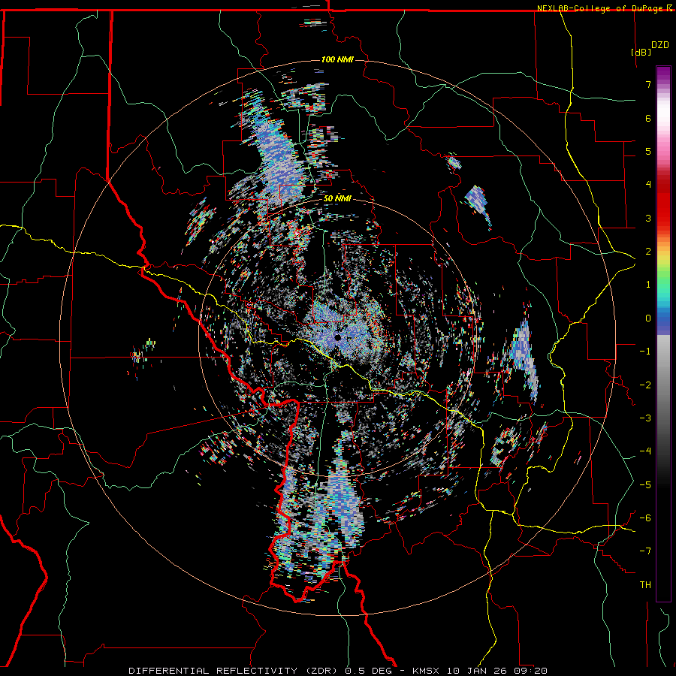This screenshot has height=676, width=676.
Task: Click the vertical ZDR color scale bar
Action: click(x=663, y=333)
